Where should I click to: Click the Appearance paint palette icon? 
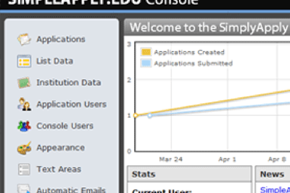tap(24, 148)
